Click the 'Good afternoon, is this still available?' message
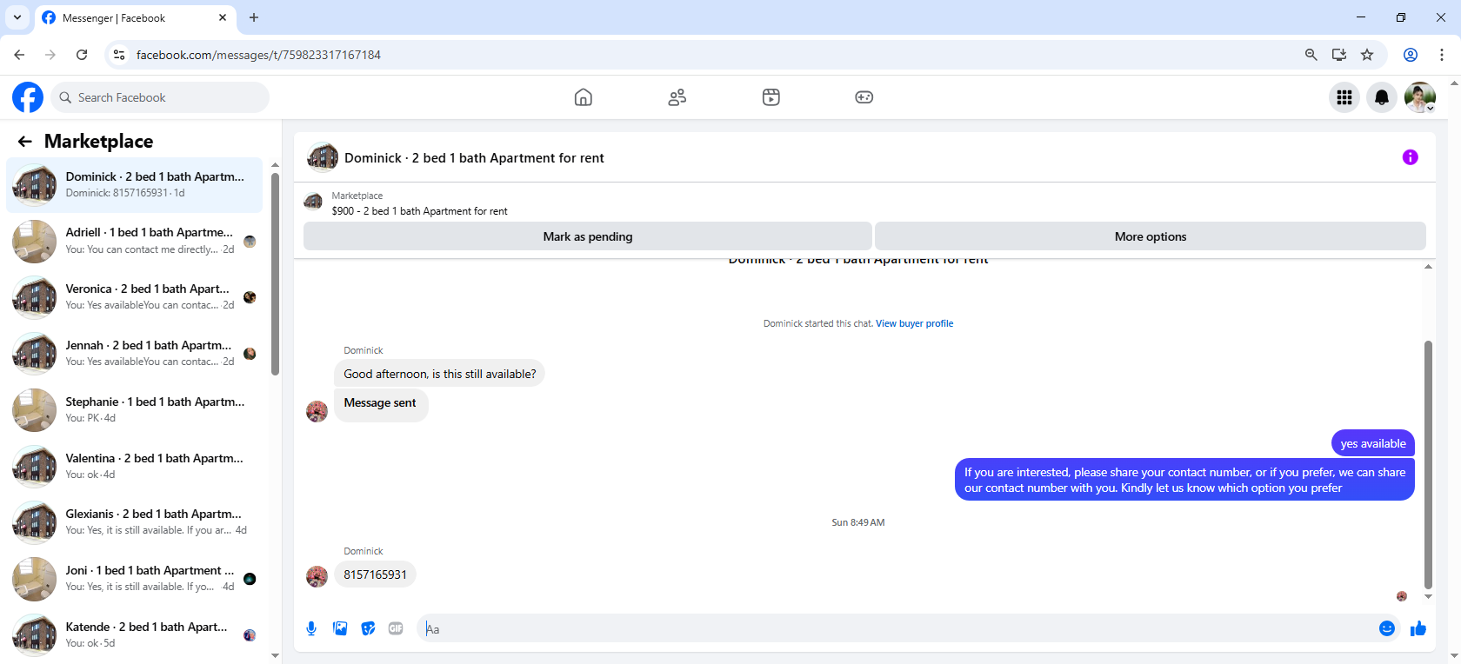 pyautogui.click(x=440, y=374)
